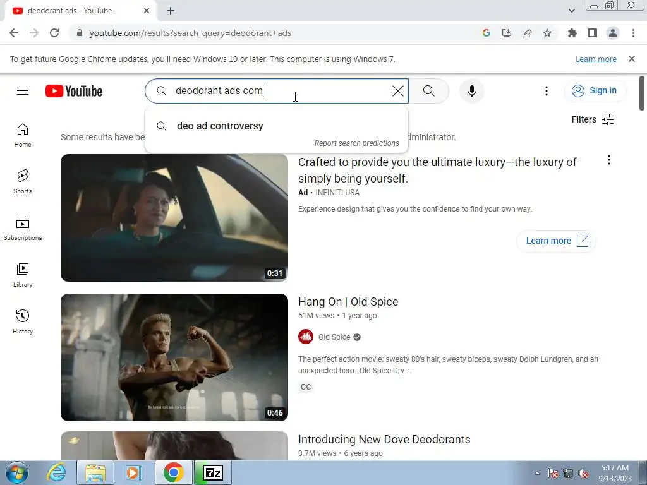The height and width of the screenshot is (485, 647).
Task: Start voice search with the microphone icon
Action: pyautogui.click(x=471, y=91)
